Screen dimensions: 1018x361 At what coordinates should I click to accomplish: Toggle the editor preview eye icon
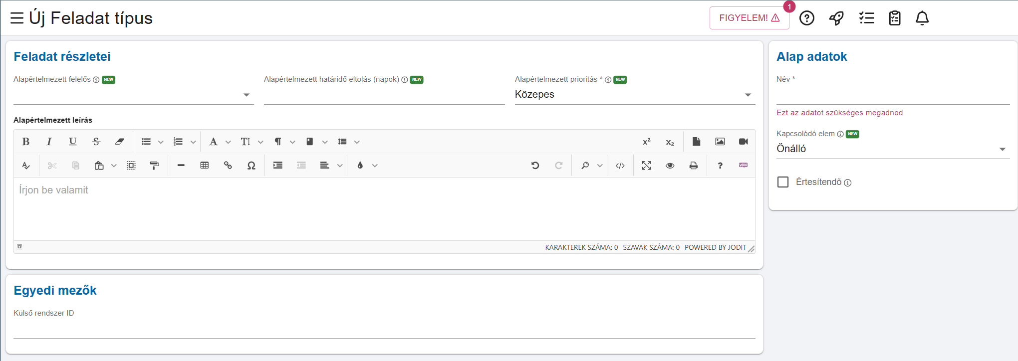[x=670, y=166]
